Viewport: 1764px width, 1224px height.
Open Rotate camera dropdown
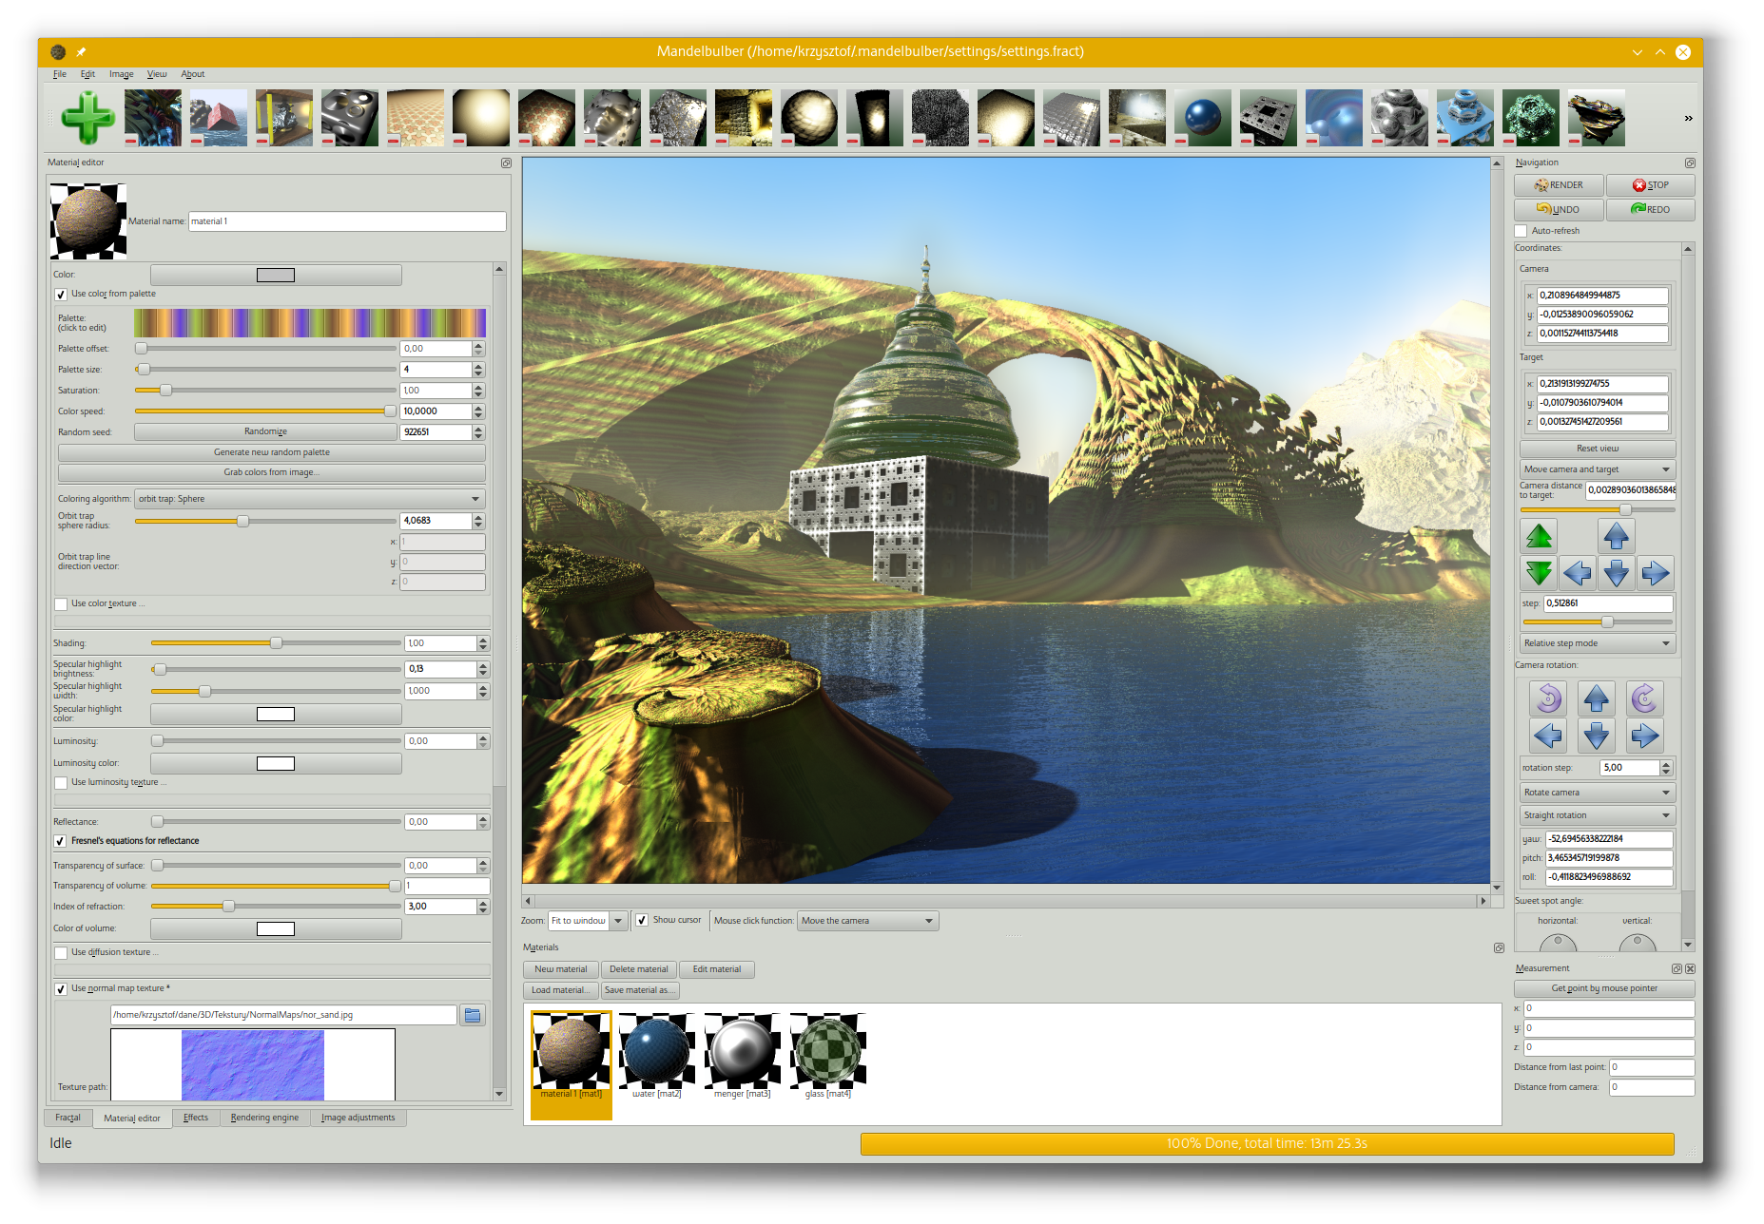(1598, 793)
